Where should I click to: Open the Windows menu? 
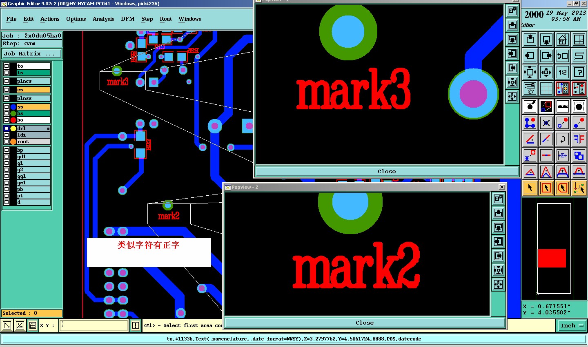[x=189, y=19]
